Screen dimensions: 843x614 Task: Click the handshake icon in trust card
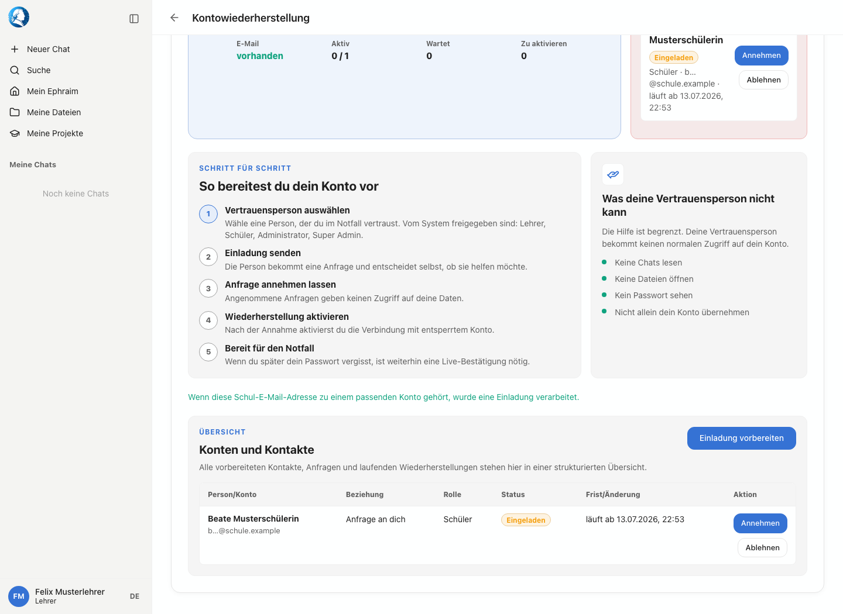pyautogui.click(x=613, y=174)
